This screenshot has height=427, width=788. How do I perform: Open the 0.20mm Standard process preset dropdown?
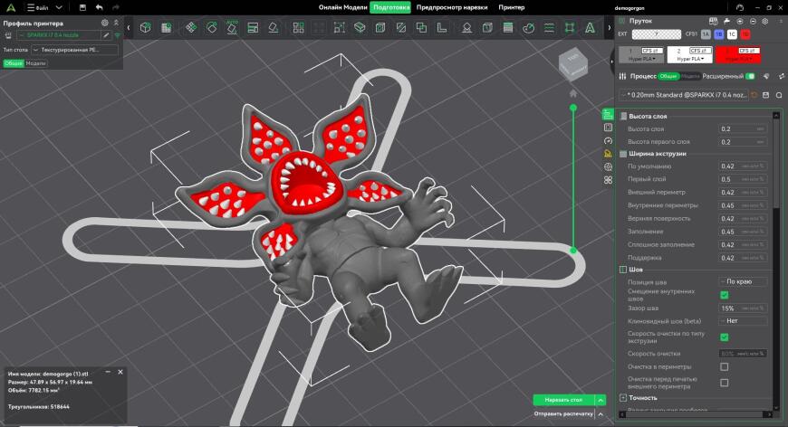684,95
